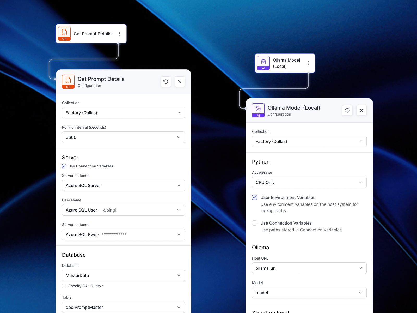Click the llama AI icon on the Ollama Model node
417x313 pixels.
coord(263,63)
